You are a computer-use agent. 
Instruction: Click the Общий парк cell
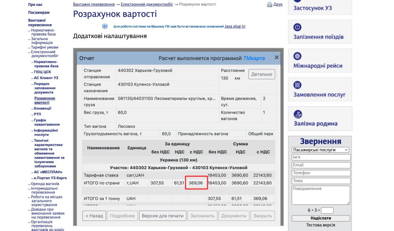click(260, 134)
